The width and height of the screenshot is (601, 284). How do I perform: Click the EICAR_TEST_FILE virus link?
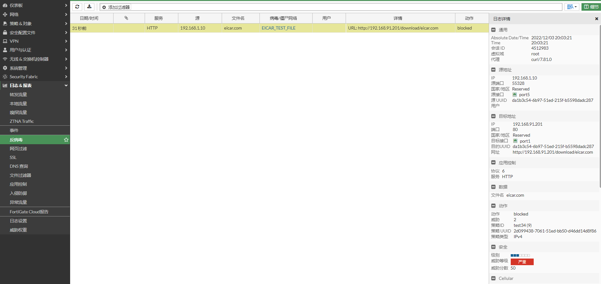(x=278, y=28)
